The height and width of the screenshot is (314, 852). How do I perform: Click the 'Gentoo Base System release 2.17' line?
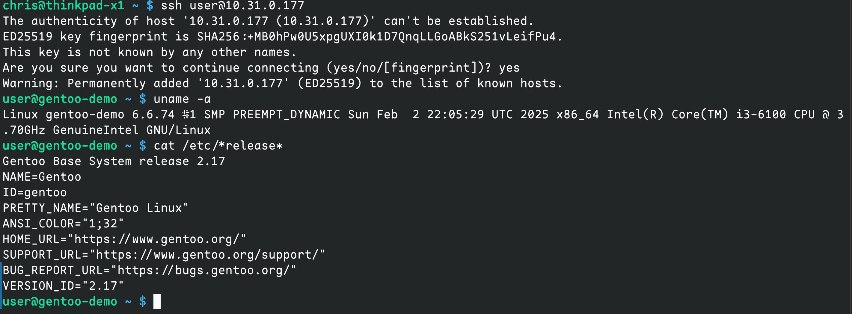click(114, 161)
